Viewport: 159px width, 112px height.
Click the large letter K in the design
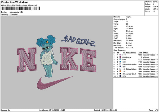[69, 59]
